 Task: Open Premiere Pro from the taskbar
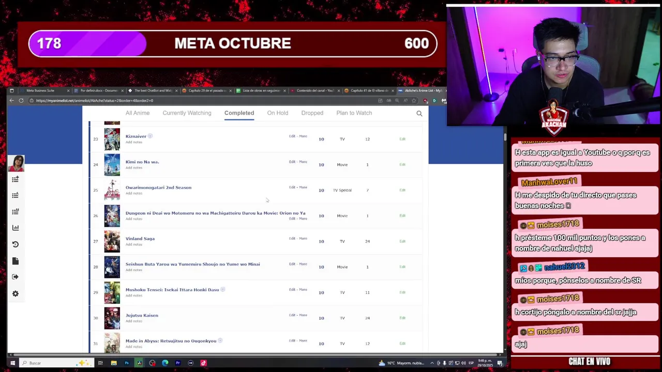178,363
